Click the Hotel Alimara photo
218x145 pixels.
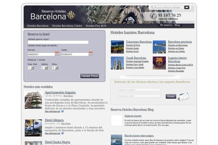33,128
